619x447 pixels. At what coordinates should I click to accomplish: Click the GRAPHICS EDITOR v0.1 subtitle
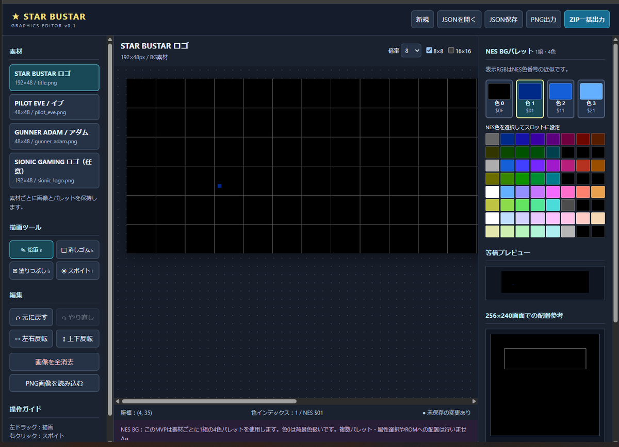coord(43,26)
